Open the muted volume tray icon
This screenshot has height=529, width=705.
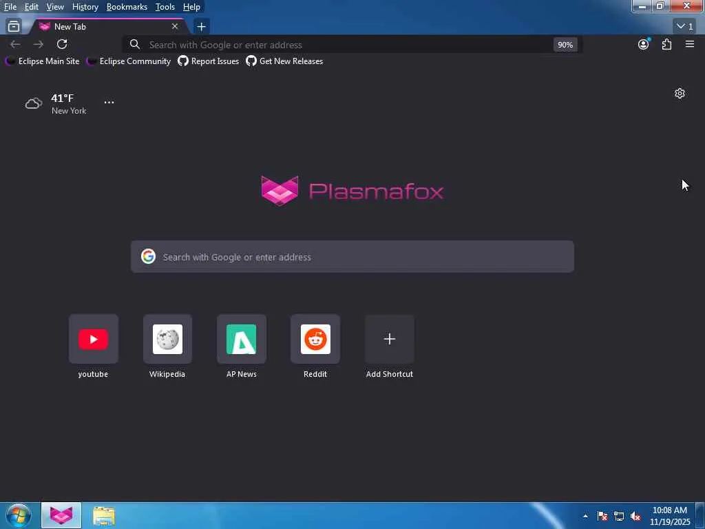pos(635,516)
